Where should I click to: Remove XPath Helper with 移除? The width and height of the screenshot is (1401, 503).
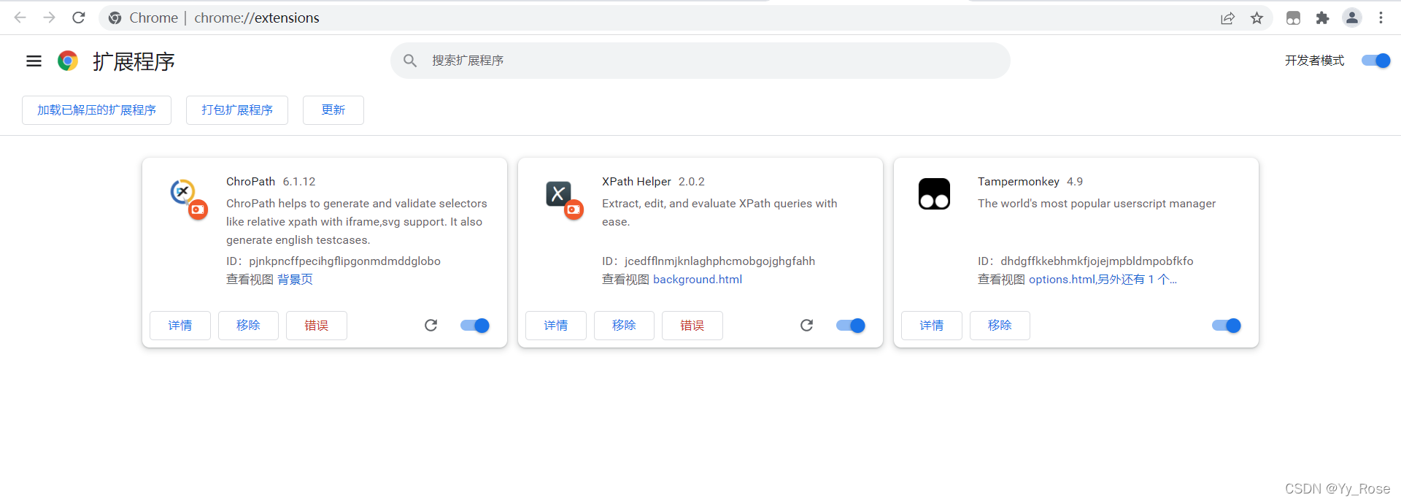[624, 326]
